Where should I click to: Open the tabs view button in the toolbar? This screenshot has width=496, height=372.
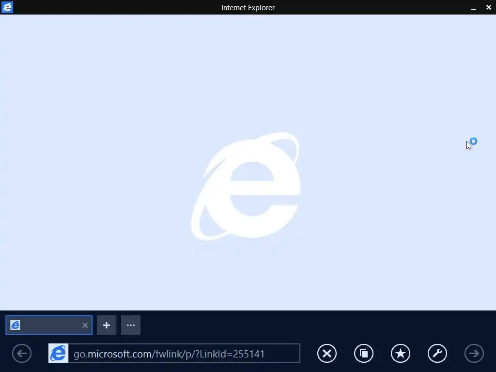[364, 353]
